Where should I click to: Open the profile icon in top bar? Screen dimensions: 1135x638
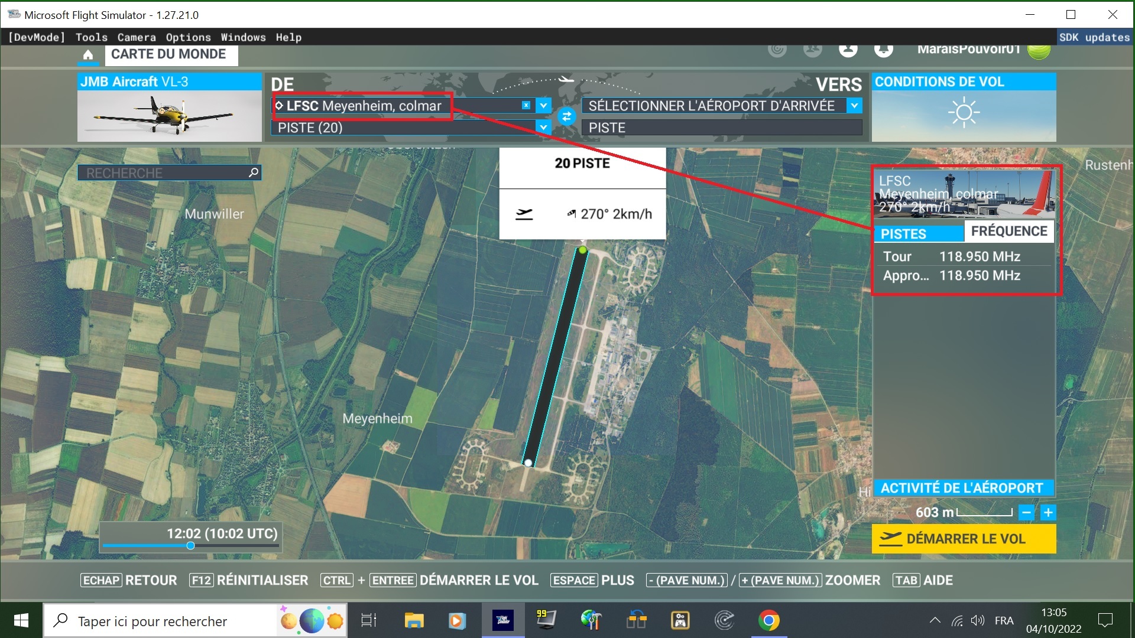(x=848, y=50)
